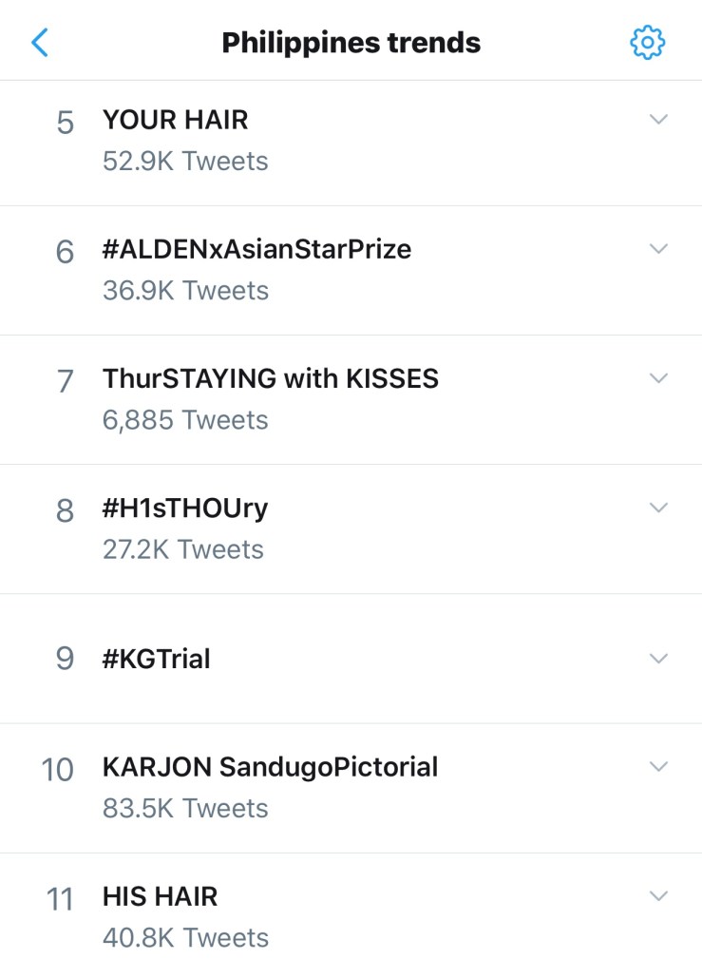Image resolution: width=702 pixels, height=978 pixels.
Task: Open chevron menu beside #ALDENxAsianStarPrize
Action: [x=658, y=249]
